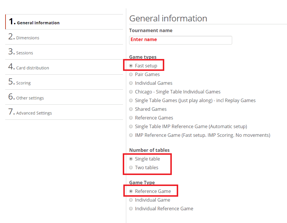Image resolution: width=287 pixels, height=223 pixels.
Task: Select IMP Reference Game fast setup option
Action: [131, 135]
